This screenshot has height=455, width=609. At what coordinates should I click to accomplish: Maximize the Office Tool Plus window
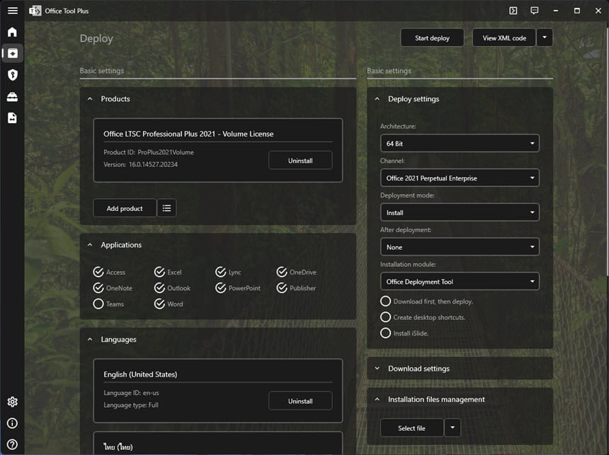coord(576,11)
